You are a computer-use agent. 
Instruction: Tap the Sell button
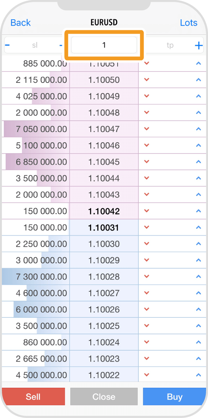click(x=33, y=397)
